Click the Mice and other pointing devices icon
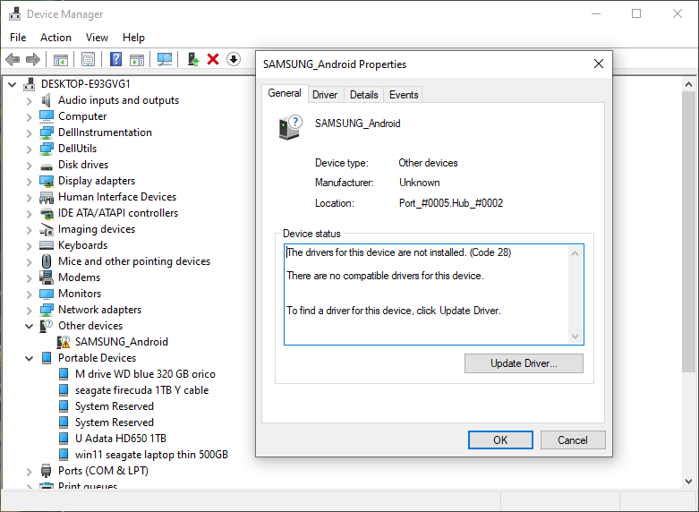The width and height of the screenshot is (699, 512). coord(47,261)
